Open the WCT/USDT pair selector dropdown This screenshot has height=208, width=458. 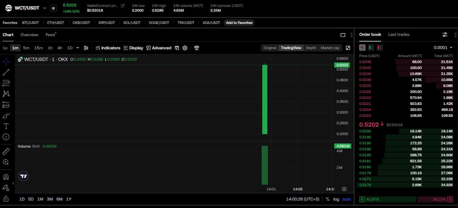45,8
